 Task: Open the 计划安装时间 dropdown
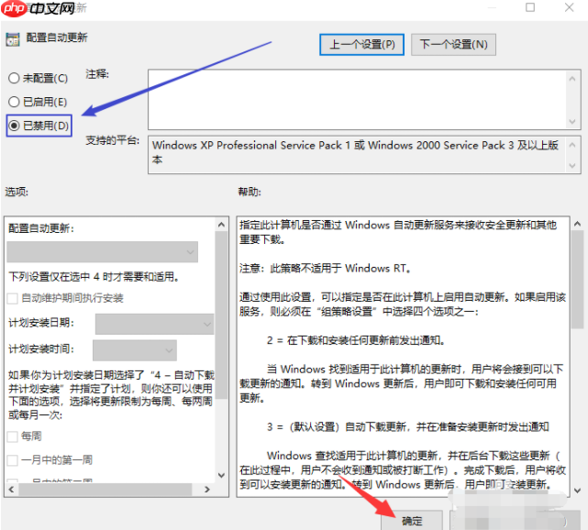click(135, 350)
